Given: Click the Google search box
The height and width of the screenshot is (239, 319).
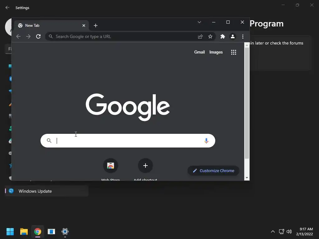Looking at the screenshot, I should (x=128, y=141).
